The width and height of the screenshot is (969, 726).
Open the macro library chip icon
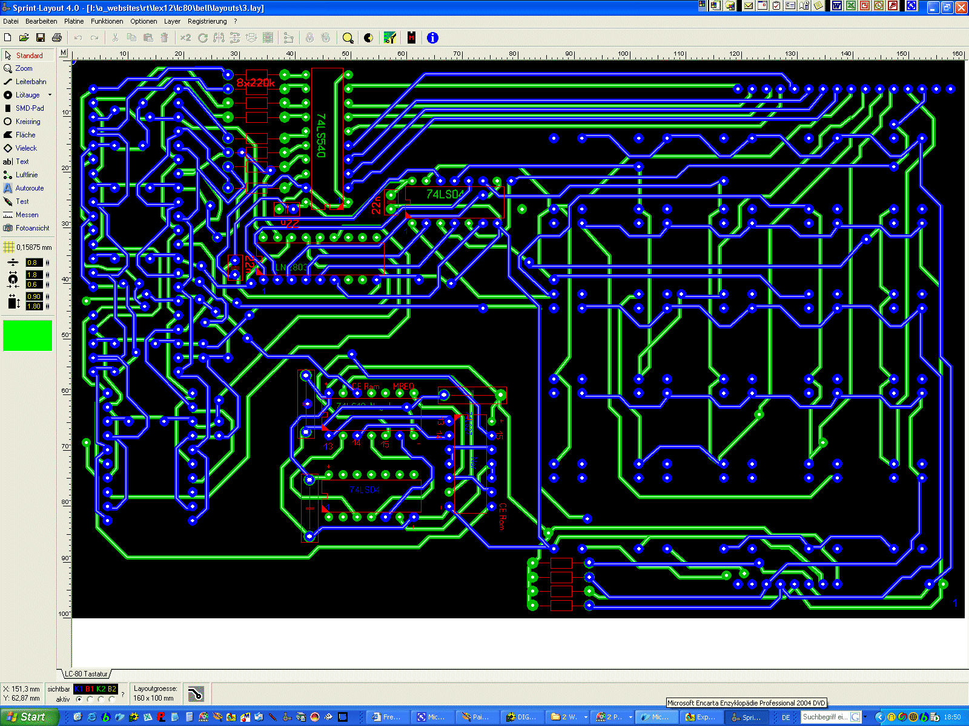(x=412, y=38)
